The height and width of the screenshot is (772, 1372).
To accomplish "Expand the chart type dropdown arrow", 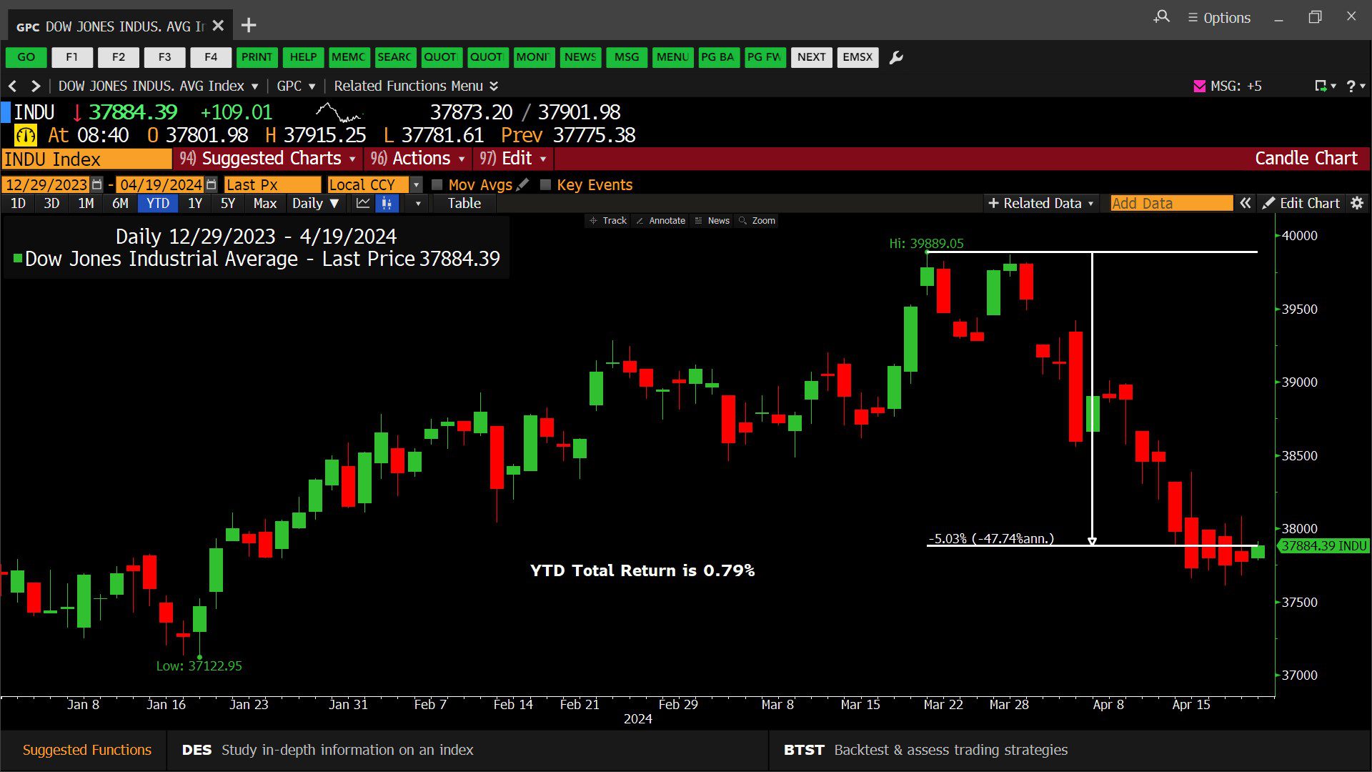I will pos(418,204).
